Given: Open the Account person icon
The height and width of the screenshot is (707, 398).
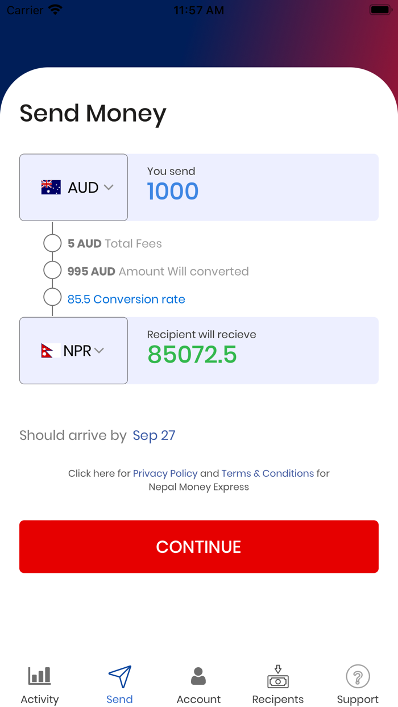Looking at the screenshot, I should pyautogui.click(x=198, y=676).
